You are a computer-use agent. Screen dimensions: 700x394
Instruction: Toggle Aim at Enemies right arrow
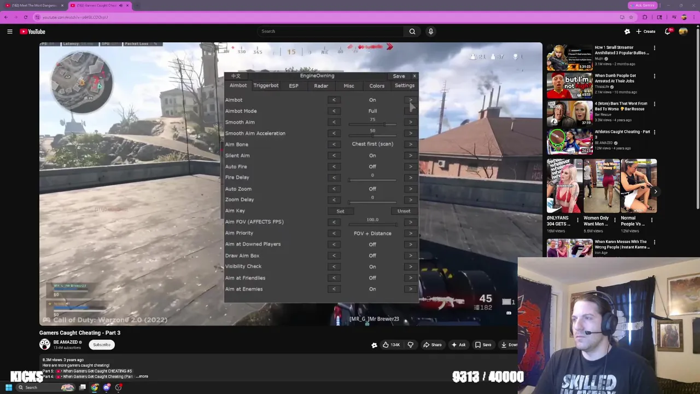411,289
